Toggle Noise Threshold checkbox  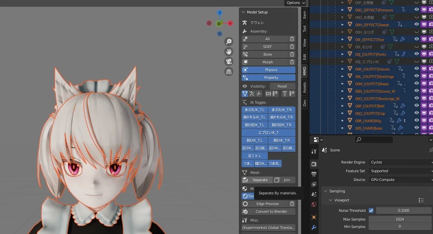pos(371,211)
